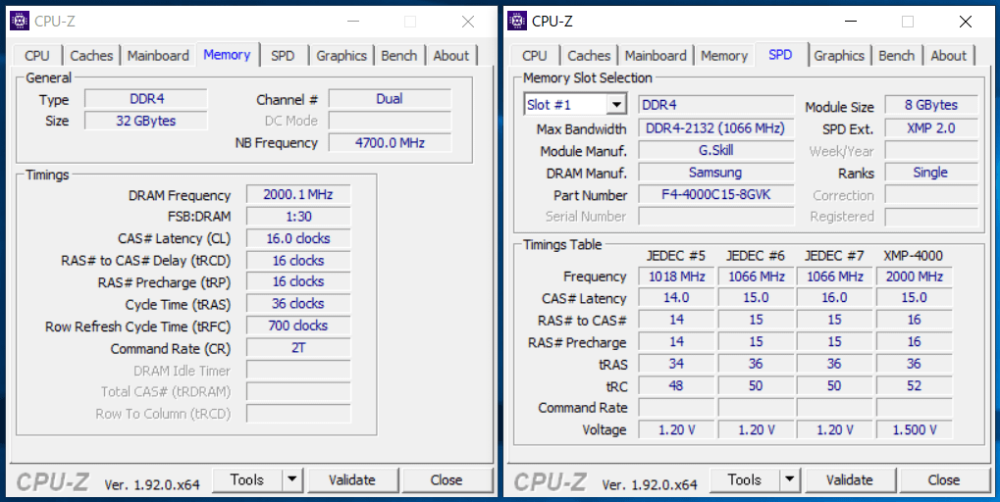Open Graphics tab in right window
Viewport: 1000px width, 502px height.
pos(839,56)
